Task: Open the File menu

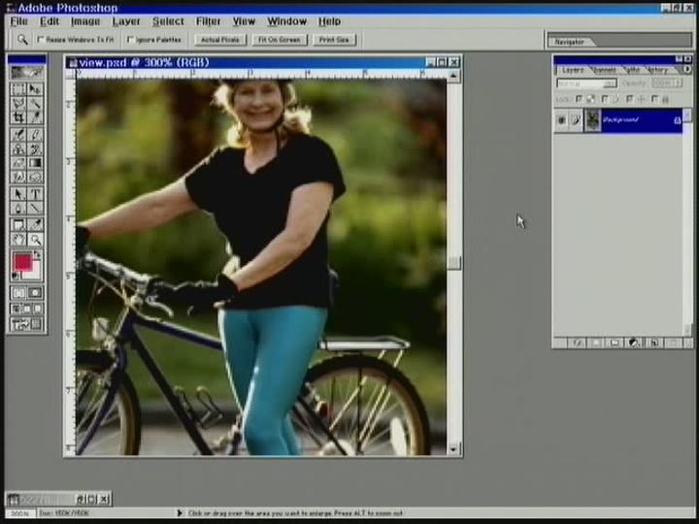Action: (19, 21)
